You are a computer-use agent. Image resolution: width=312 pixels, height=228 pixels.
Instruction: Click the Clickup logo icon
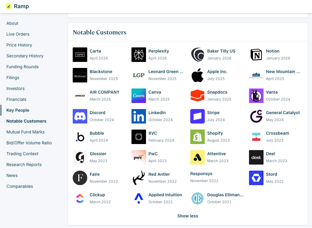[80, 198]
